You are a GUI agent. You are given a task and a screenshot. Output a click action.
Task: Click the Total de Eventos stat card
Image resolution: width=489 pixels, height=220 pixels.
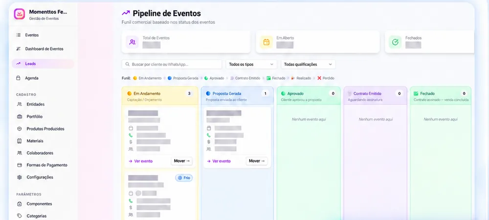[186, 42]
